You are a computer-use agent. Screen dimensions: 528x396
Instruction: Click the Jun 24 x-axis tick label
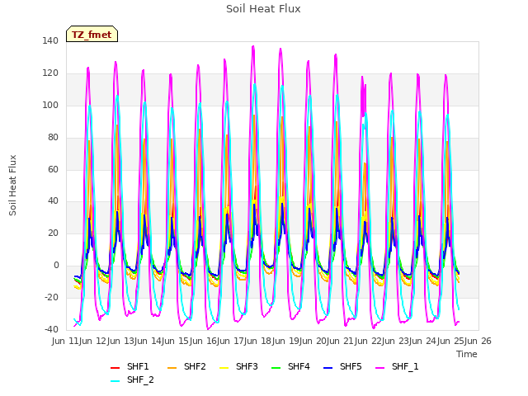[x=424, y=341]
